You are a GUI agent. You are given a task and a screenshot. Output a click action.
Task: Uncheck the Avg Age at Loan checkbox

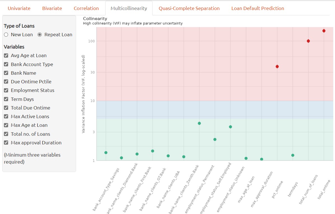point(6,56)
